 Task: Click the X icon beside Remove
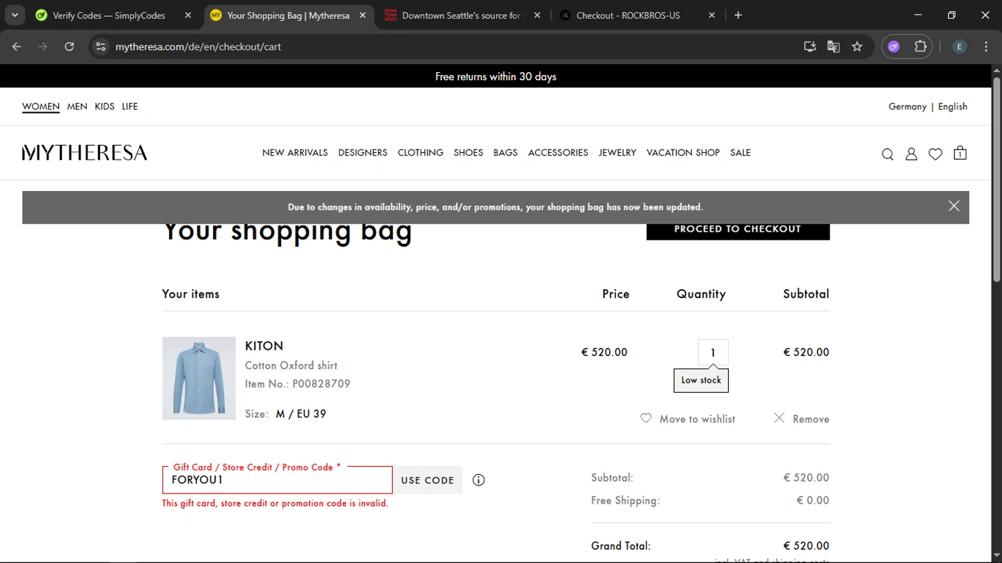pos(779,418)
